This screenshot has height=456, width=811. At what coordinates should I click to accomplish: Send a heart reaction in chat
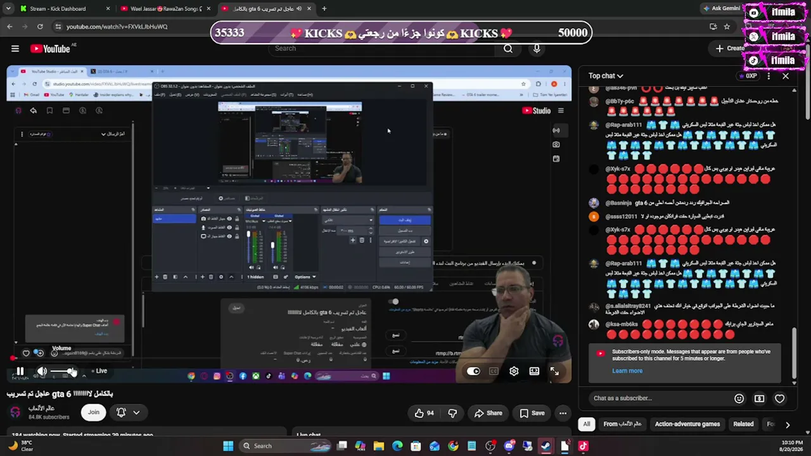click(x=779, y=398)
